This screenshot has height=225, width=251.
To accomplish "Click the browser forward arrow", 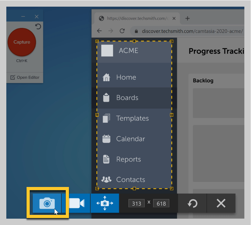I will (111, 31).
